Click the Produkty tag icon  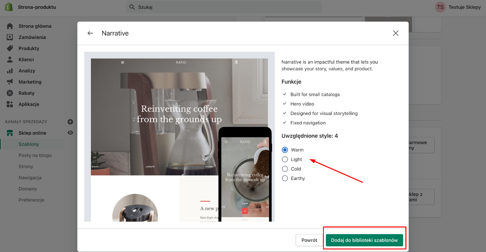point(10,48)
